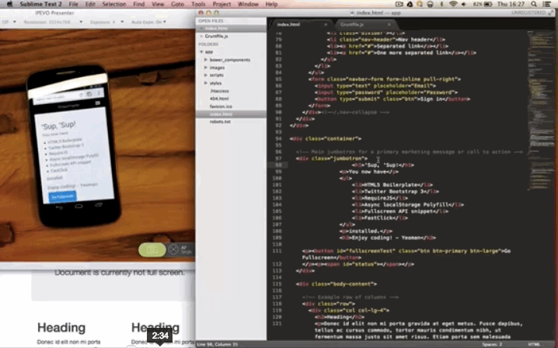Change the HTML syntax in status bar
Screen dimensions: 558x348
coord(534,344)
